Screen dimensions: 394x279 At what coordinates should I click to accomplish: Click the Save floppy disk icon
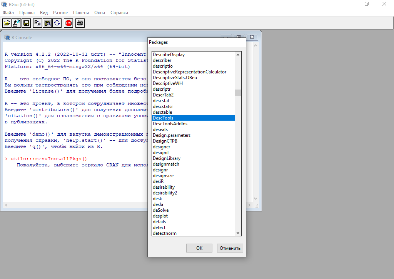pos(26,23)
